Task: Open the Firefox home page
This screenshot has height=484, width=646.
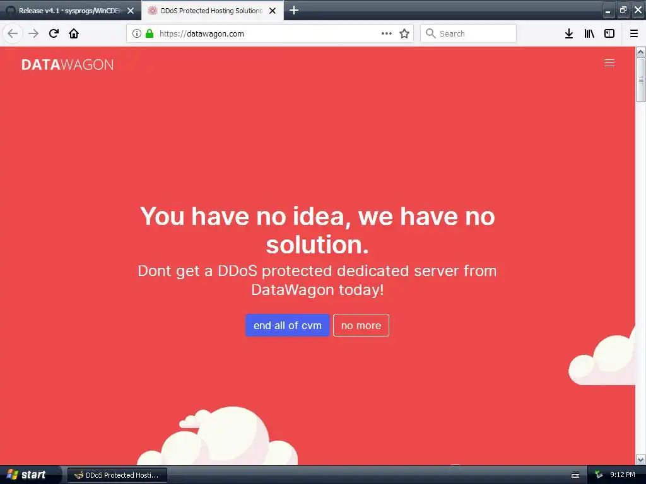Action: tap(74, 33)
